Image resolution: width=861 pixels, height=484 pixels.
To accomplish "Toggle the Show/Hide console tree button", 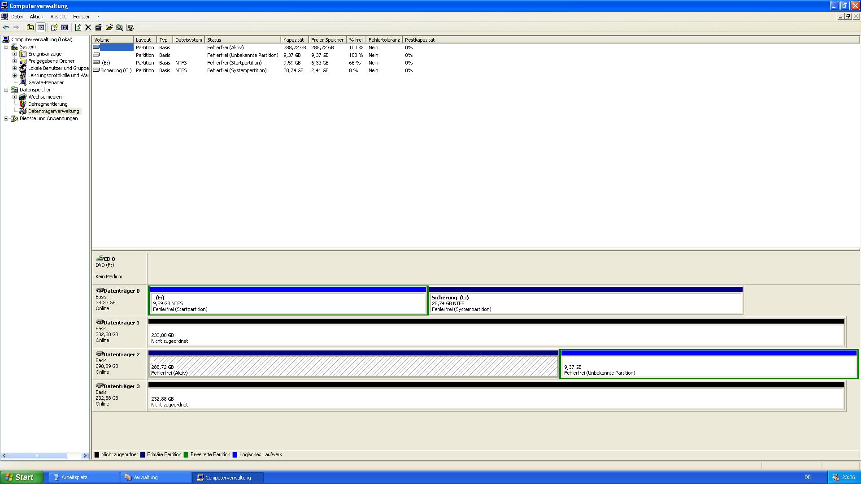I will click(x=41, y=27).
